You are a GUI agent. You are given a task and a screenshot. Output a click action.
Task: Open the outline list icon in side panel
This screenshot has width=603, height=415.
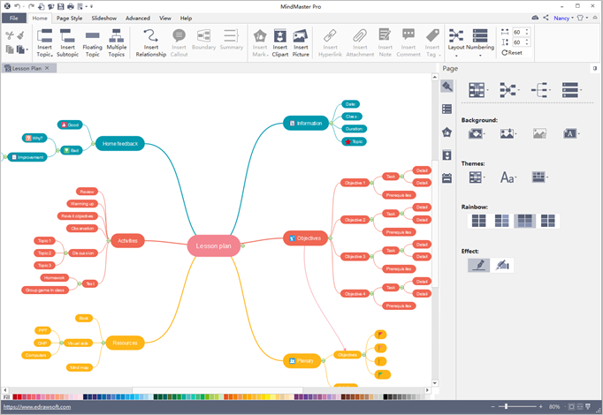pyautogui.click(x=447, y=109)
